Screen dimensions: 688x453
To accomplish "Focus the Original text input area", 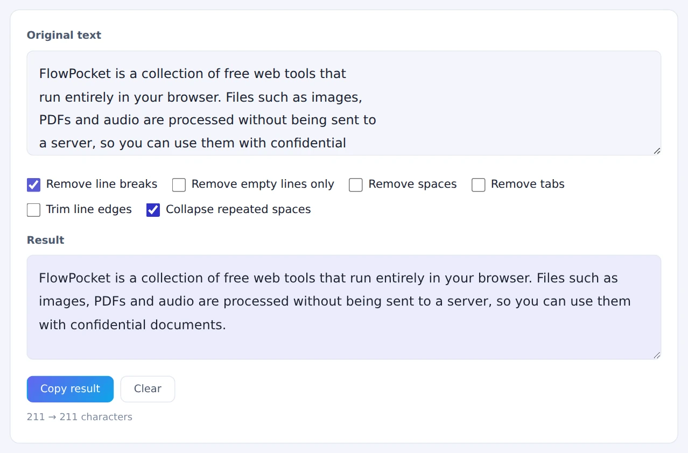I will [344, 103].
